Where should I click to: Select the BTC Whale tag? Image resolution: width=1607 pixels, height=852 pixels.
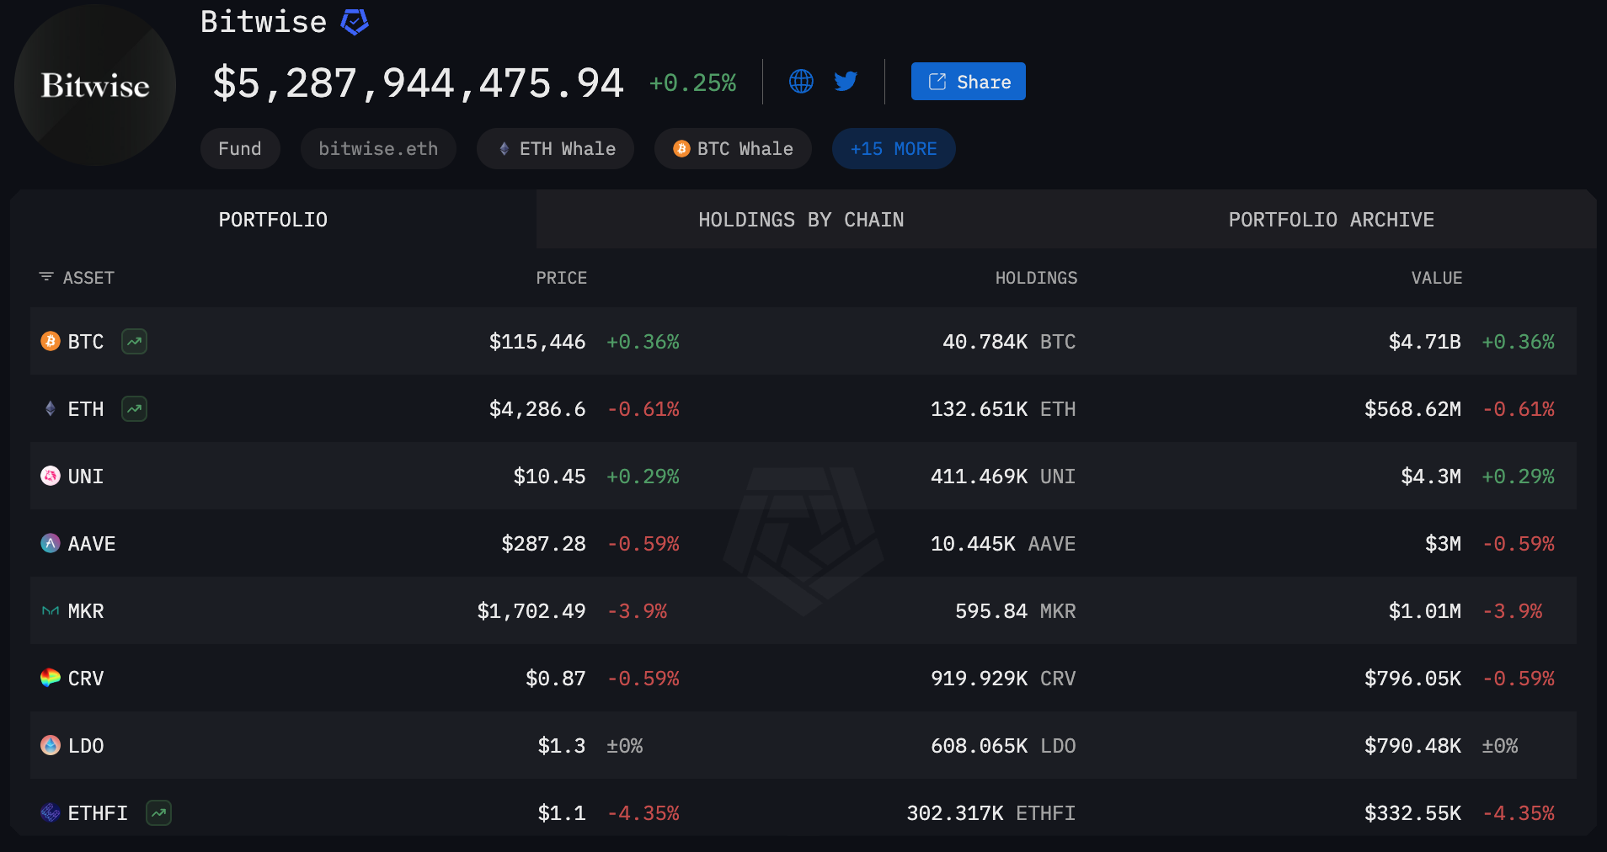pyautogui.click(x=733, y=149)
